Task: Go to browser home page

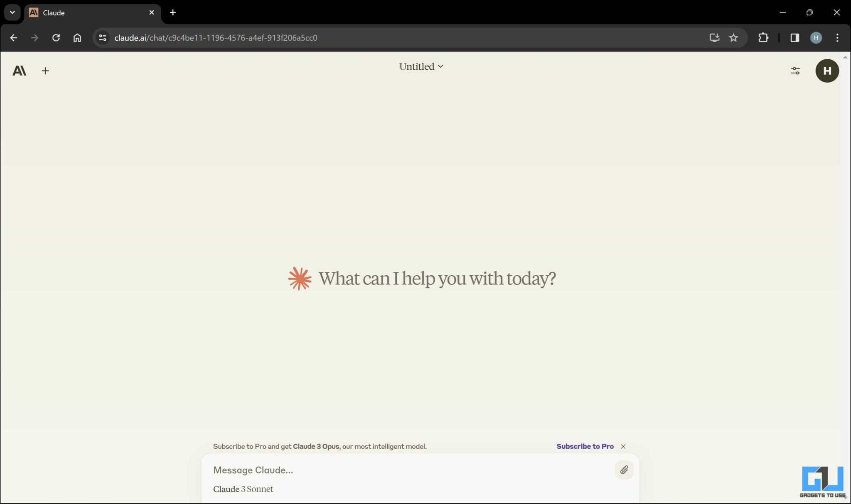Action: tap(77, 38)
